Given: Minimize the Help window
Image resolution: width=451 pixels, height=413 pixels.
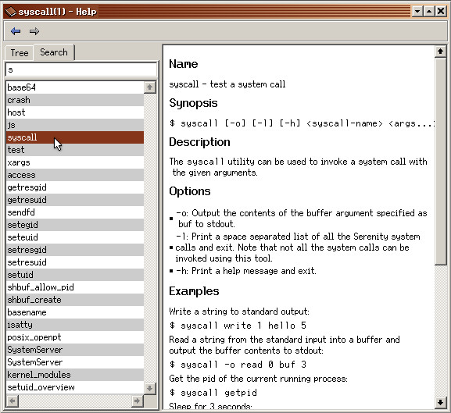Looking at the screenshot, I should [417, 12].
